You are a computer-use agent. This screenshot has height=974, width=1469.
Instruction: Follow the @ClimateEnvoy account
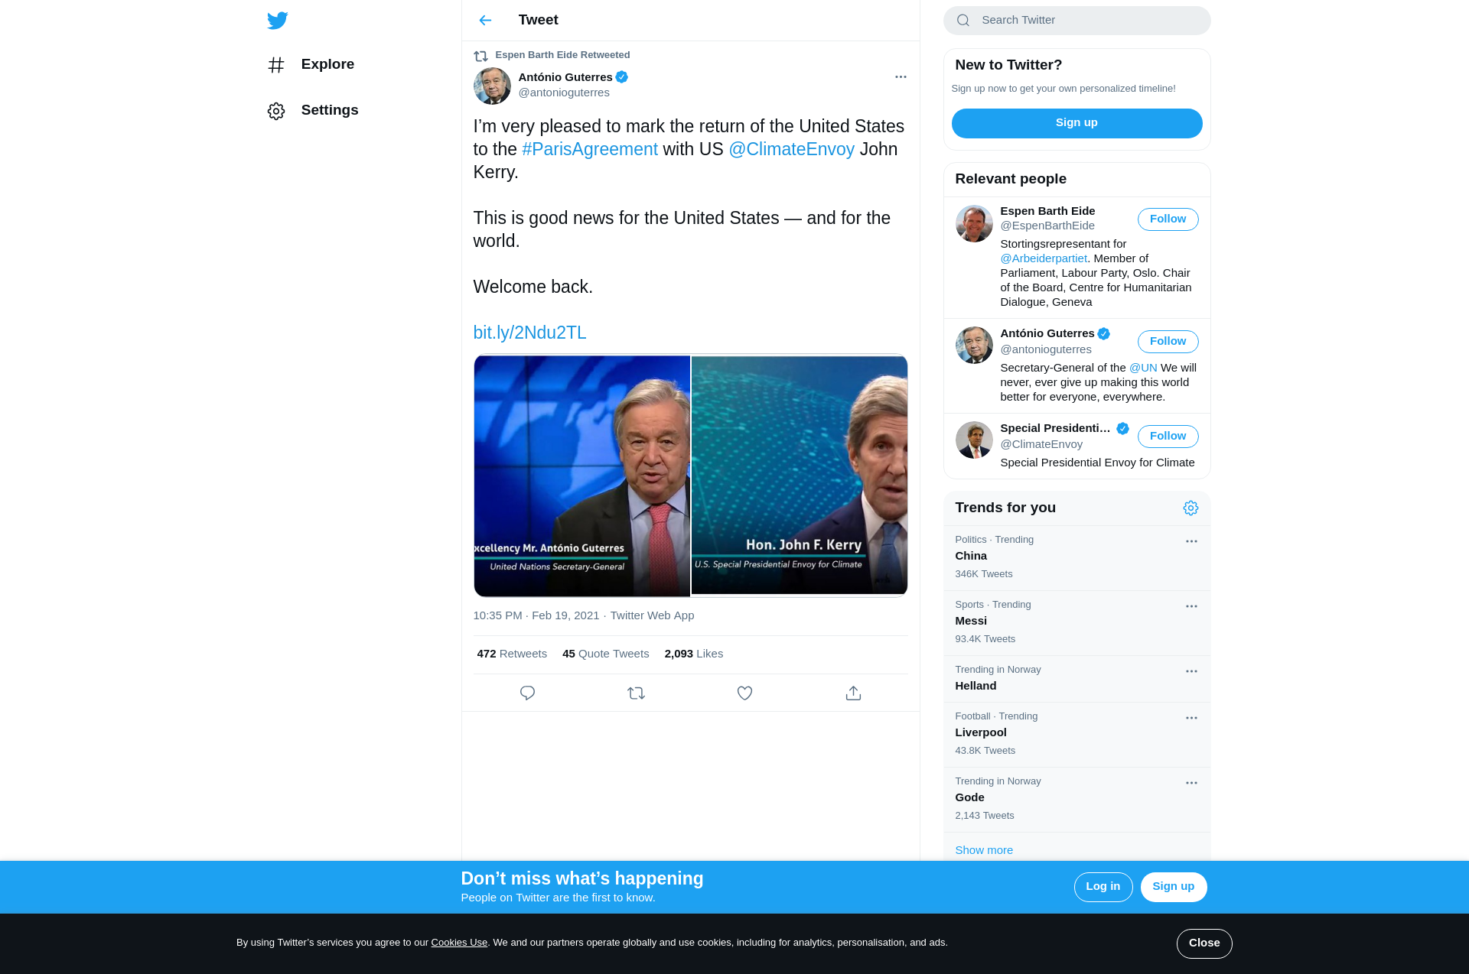(x=1168, y=436)
